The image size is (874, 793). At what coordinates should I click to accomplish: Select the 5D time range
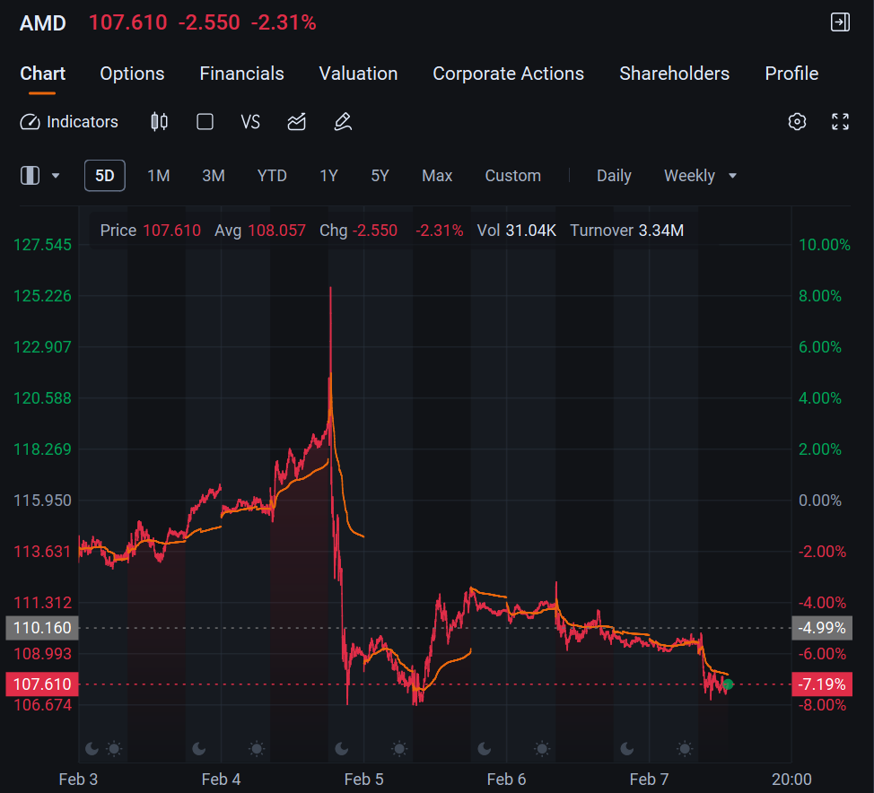tap(105, 176)
